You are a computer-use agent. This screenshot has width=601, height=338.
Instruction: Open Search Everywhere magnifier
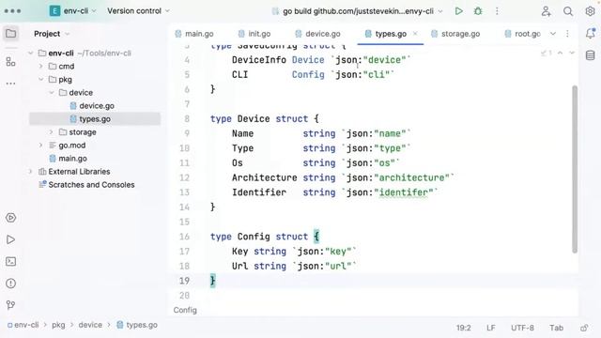[568, 11]
